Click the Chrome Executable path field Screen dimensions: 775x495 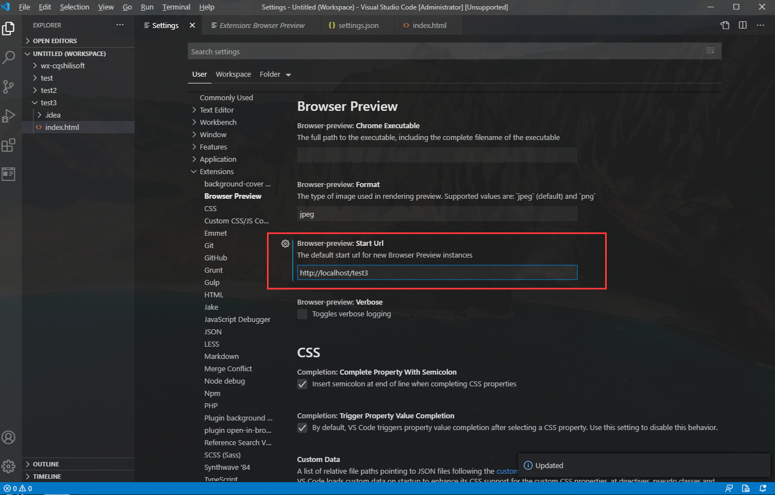coord(437,155)
